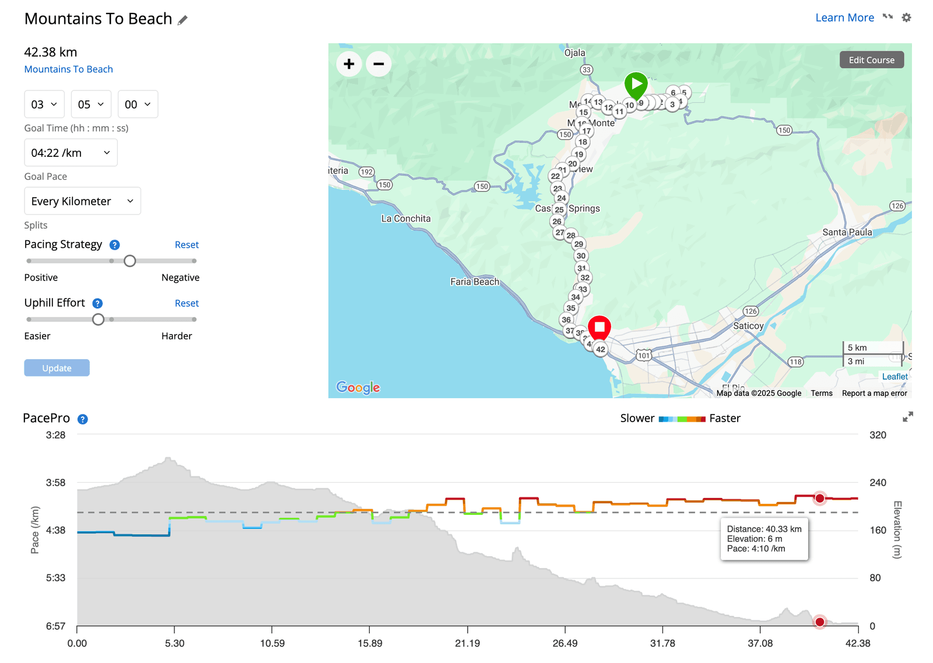Edit the course name with the pencil icon

click(x=183, y=20)
